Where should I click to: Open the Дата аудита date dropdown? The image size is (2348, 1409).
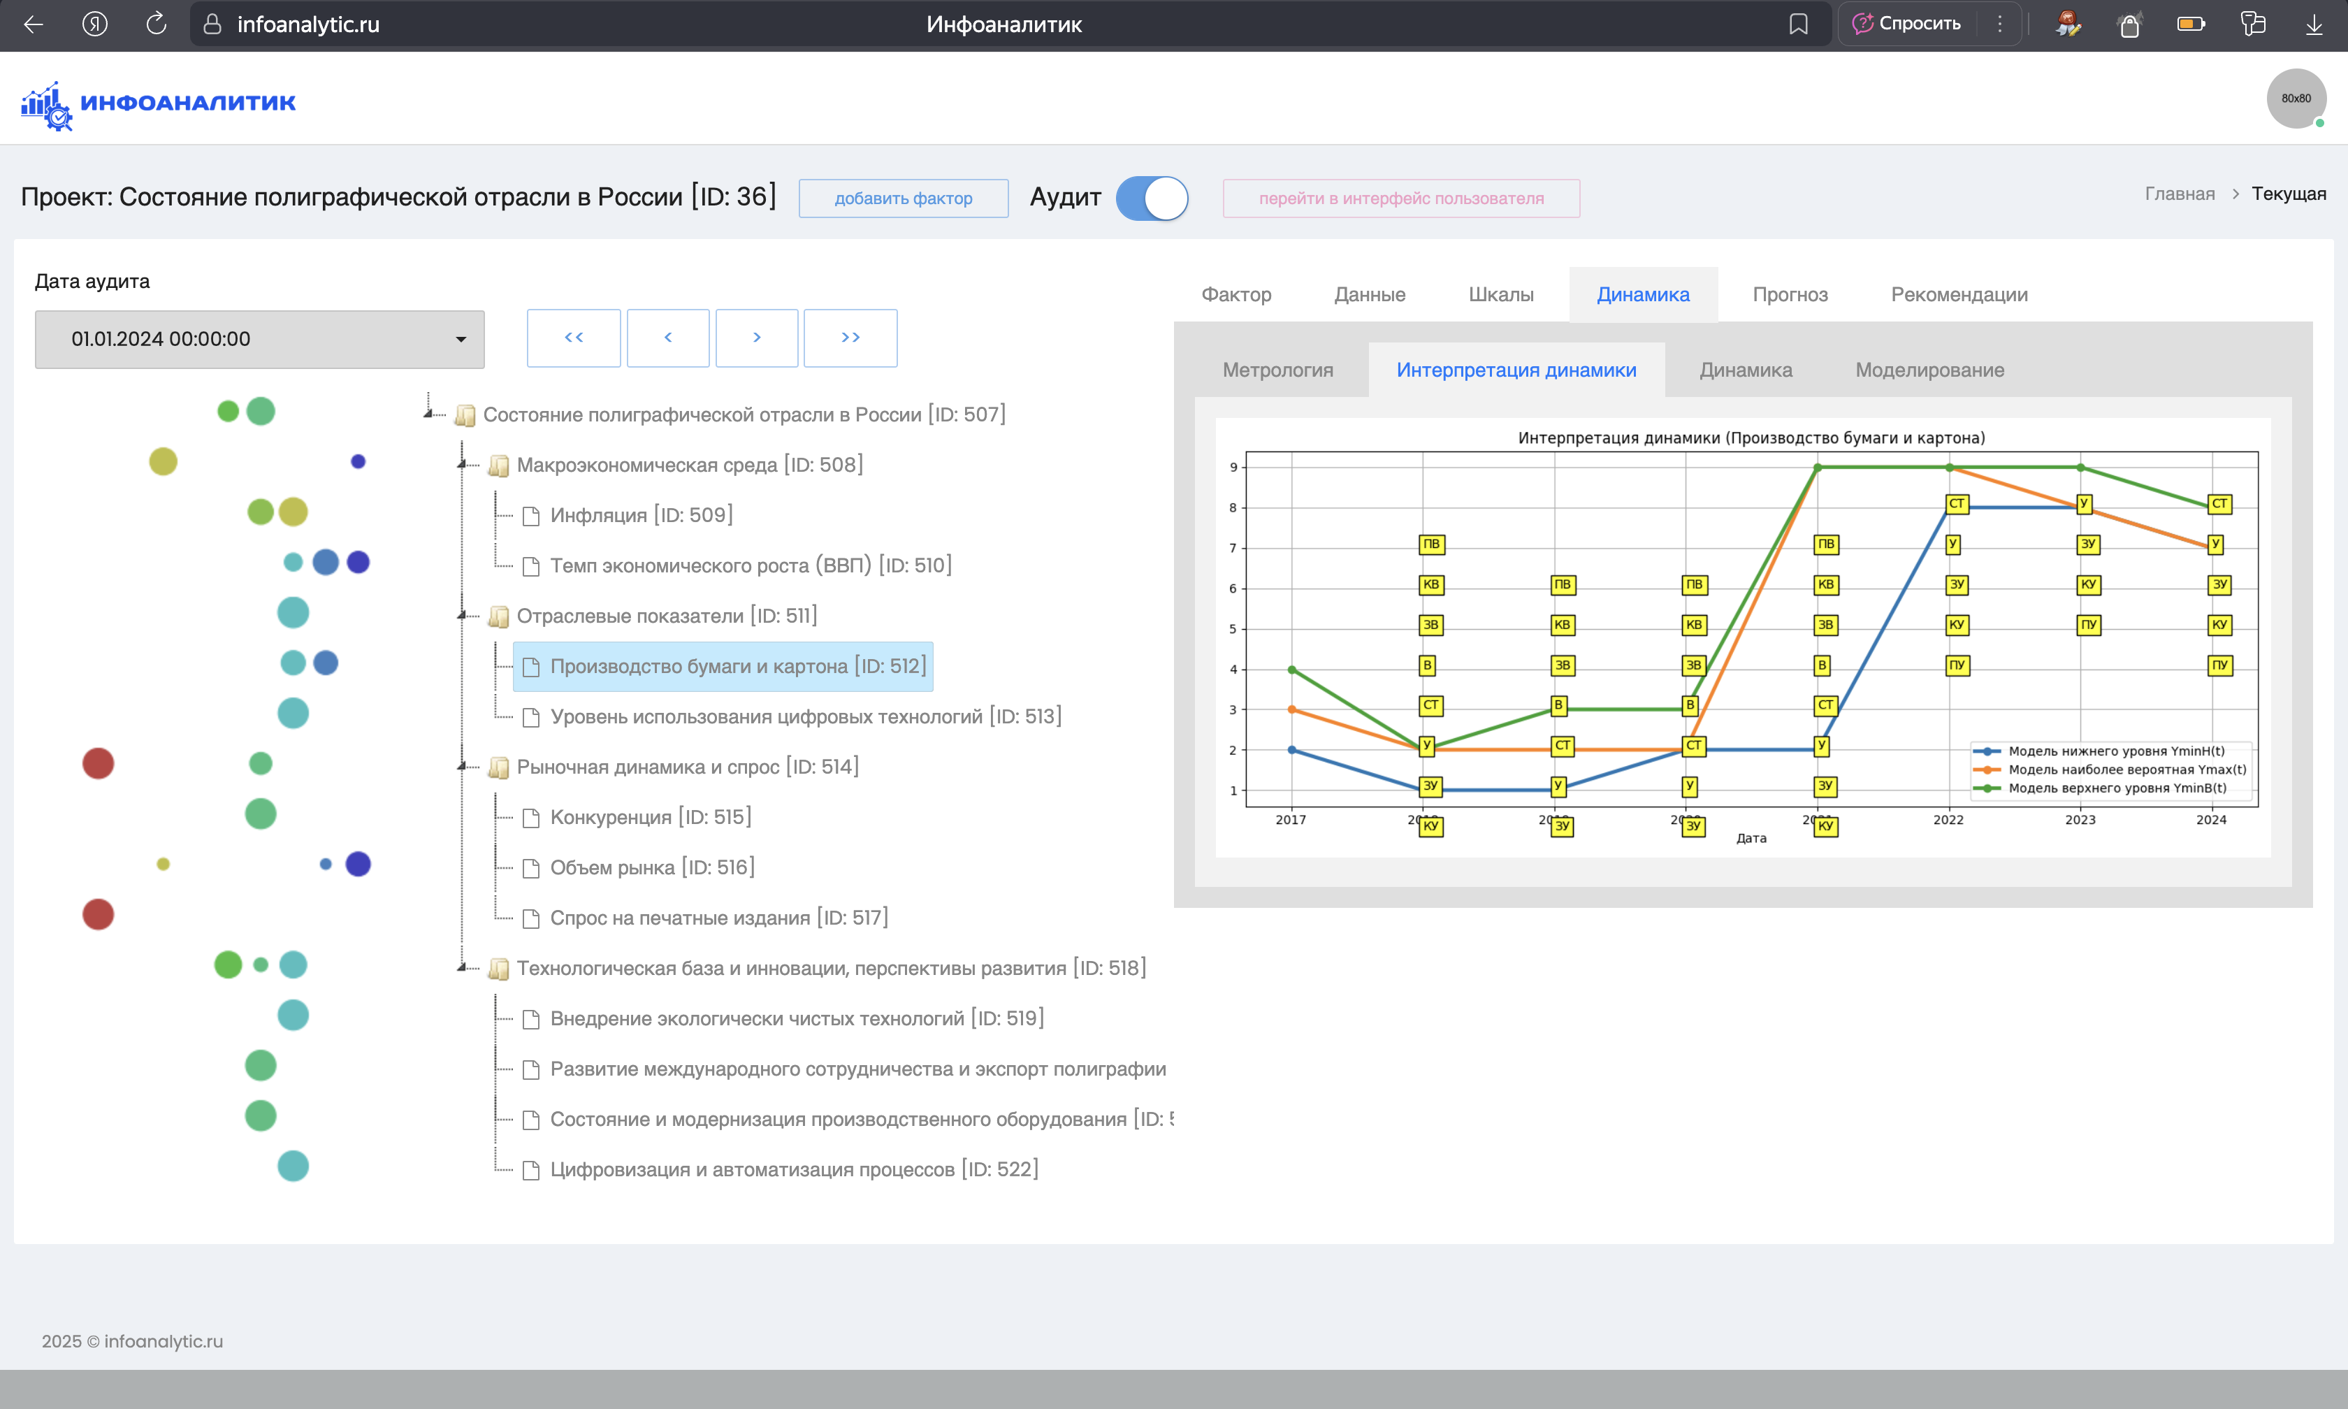point(259,339)
